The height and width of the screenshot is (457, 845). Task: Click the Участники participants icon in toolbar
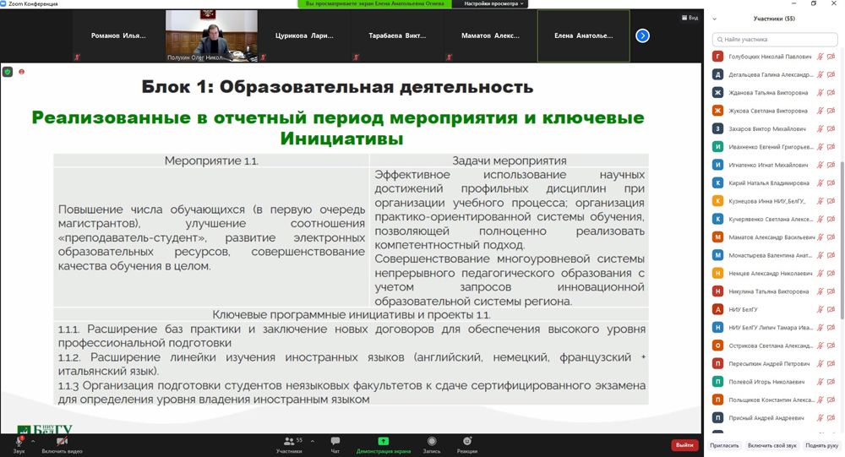click(289, 441)
